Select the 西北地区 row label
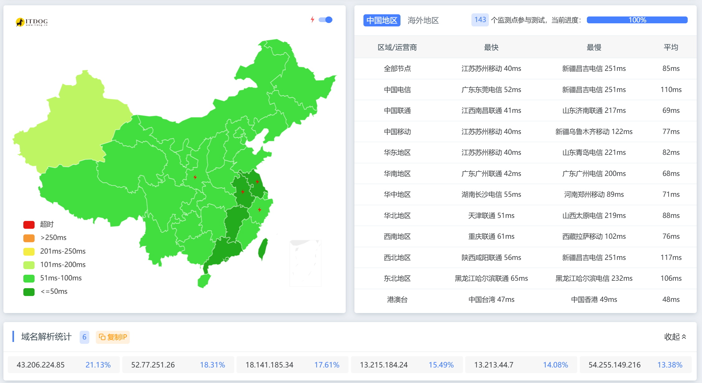This screenshot has height=383, width=702. (x=397, y=257)
